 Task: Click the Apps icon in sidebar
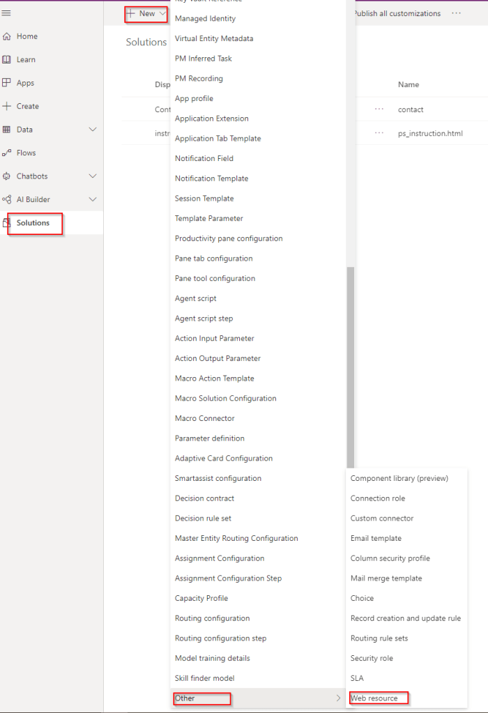[x=7, y=83]
